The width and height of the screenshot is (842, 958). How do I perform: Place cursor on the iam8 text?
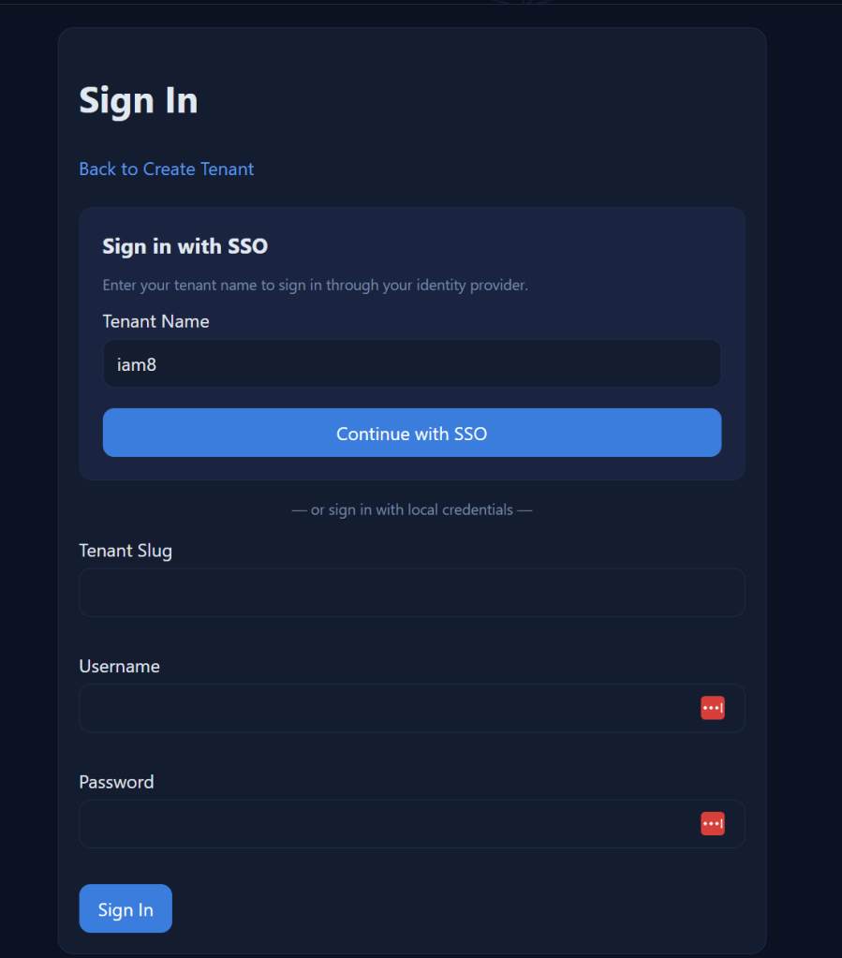pyautogui.click(x=137, y=364)
